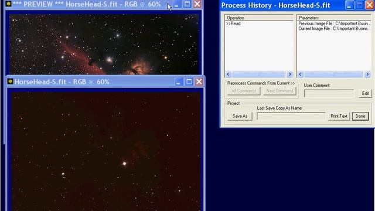Maximize the HorseHead-S.fit RGB 60% window
The image size is (375, 211).
(189, 82)
